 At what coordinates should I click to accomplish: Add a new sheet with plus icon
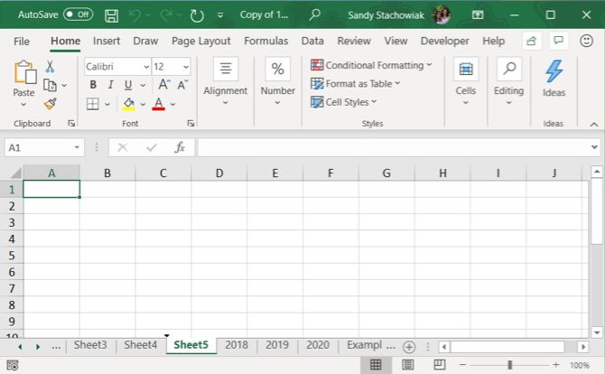point(409,347)
